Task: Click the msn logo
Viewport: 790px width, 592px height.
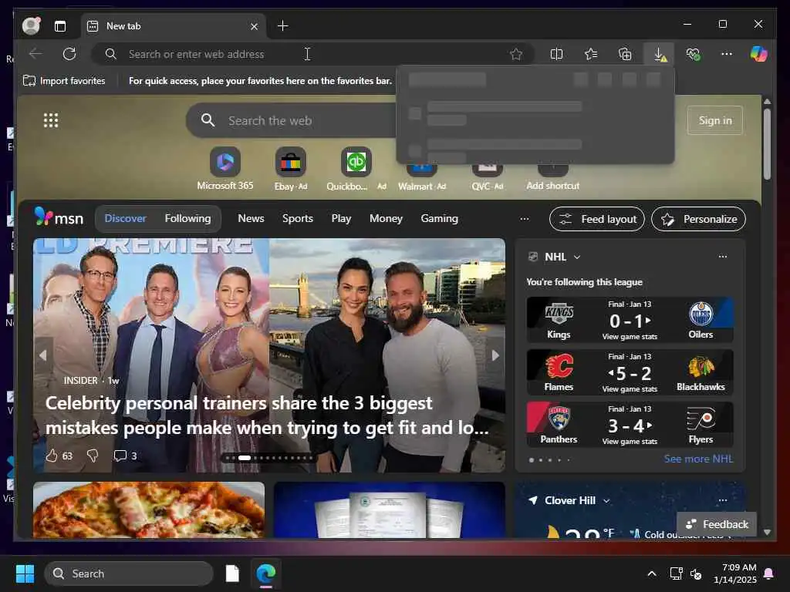Action: tap(59, 217)
